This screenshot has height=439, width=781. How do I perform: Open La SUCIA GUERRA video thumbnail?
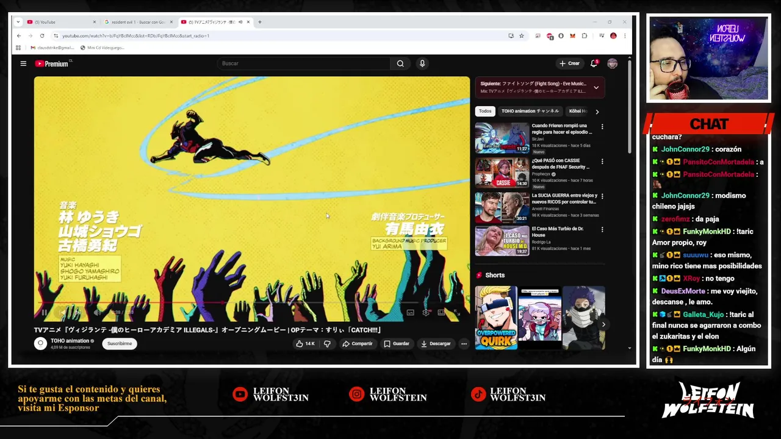(502, 207)
